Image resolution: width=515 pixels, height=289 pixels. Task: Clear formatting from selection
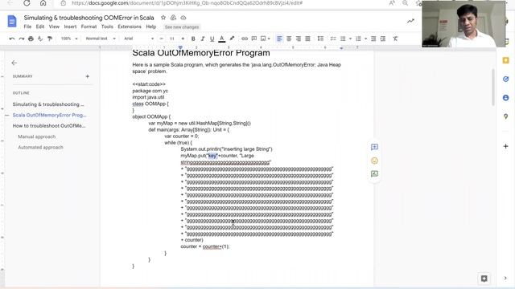pyautogui.click(x=395, y=39)
